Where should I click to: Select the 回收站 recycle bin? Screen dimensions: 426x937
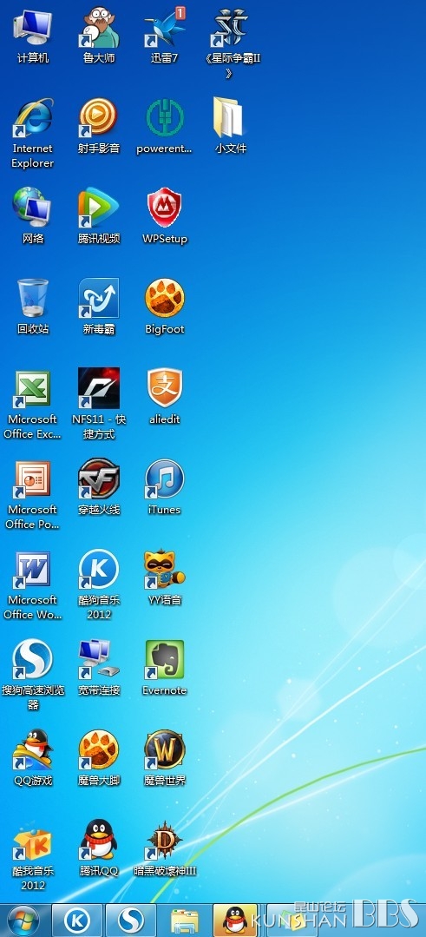click(33, 298)
